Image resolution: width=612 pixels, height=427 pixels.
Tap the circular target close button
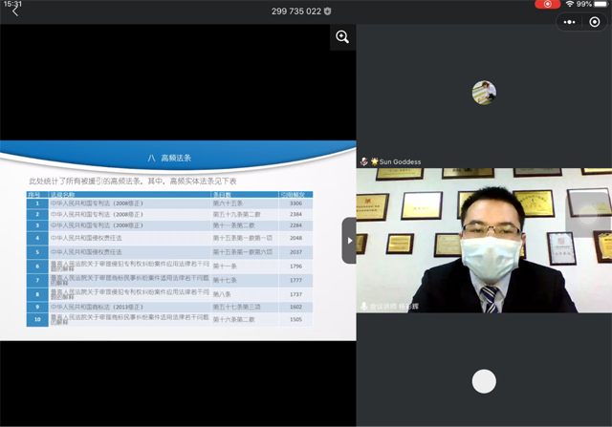(x=595, y=22)
